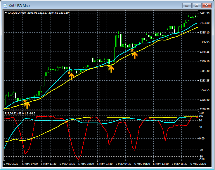Select the orange star marker near 5 May 23:30

109,66
